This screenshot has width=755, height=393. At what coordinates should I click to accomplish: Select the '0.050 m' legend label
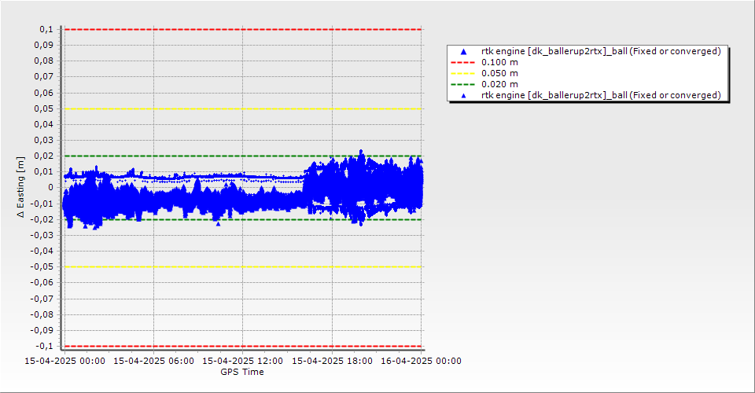point(500,74)
